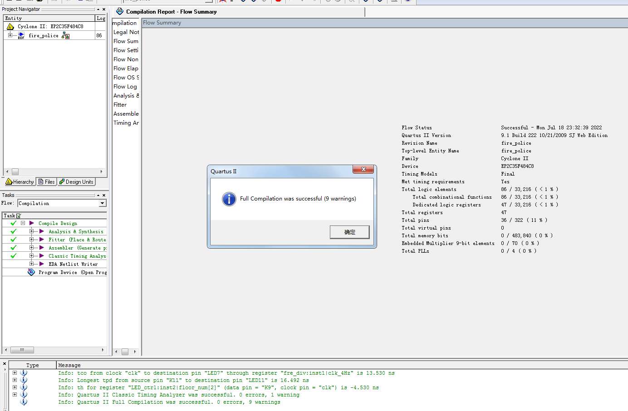Click green checkmark next to Classic Timing Analyzer
Viewport: 628px width, 411px height.
14,256
